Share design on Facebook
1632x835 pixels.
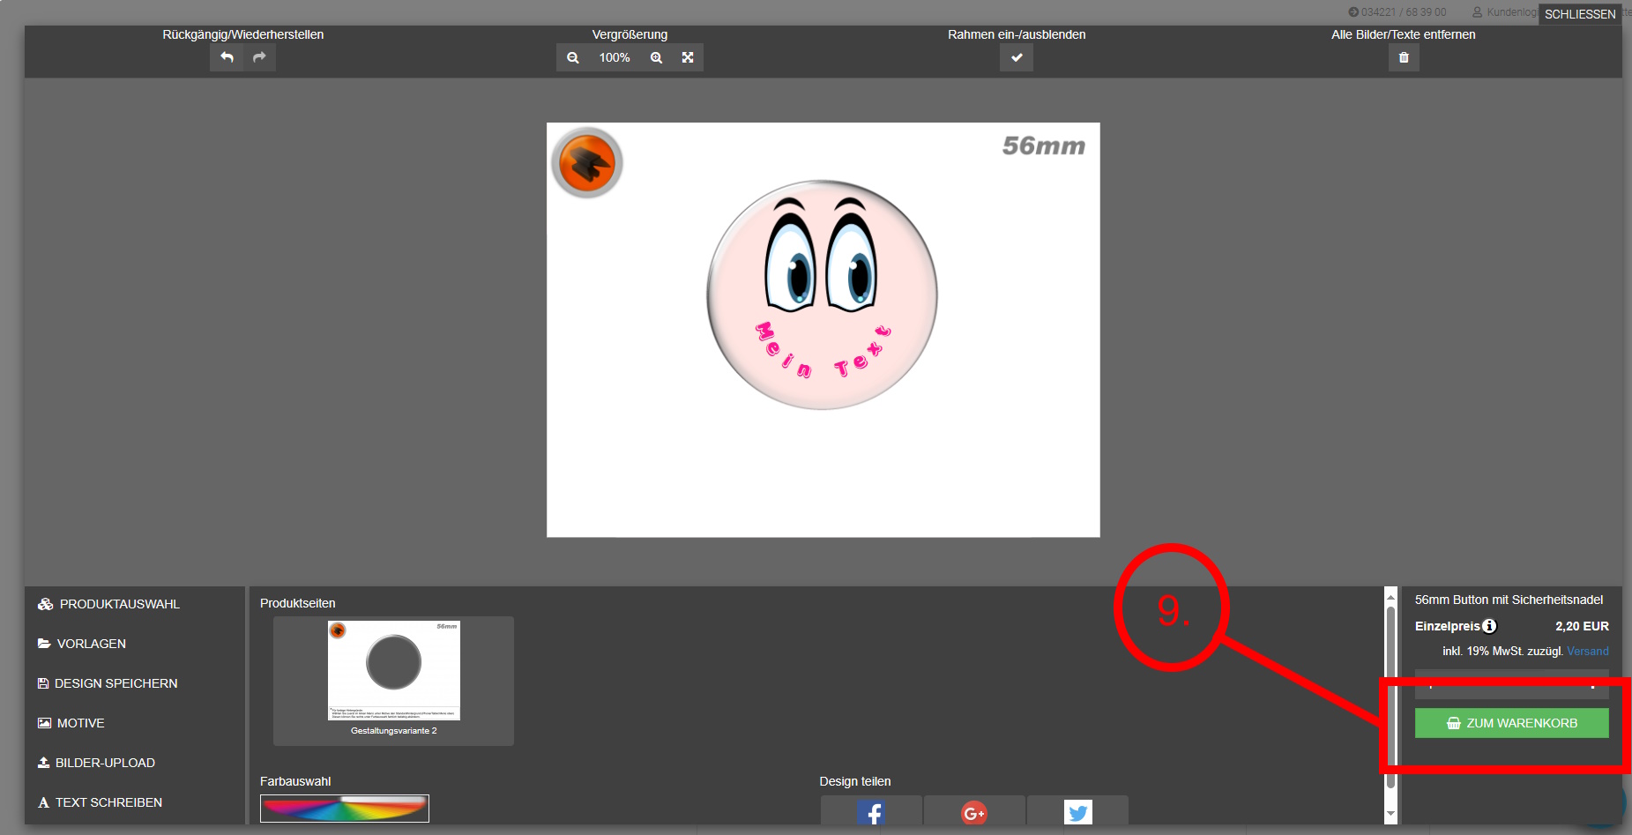click(x=871, y=812)
